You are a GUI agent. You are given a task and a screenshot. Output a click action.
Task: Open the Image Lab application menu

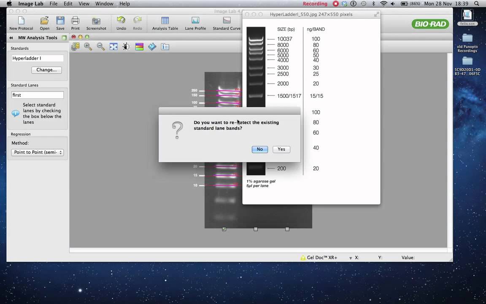pos(31,4)
